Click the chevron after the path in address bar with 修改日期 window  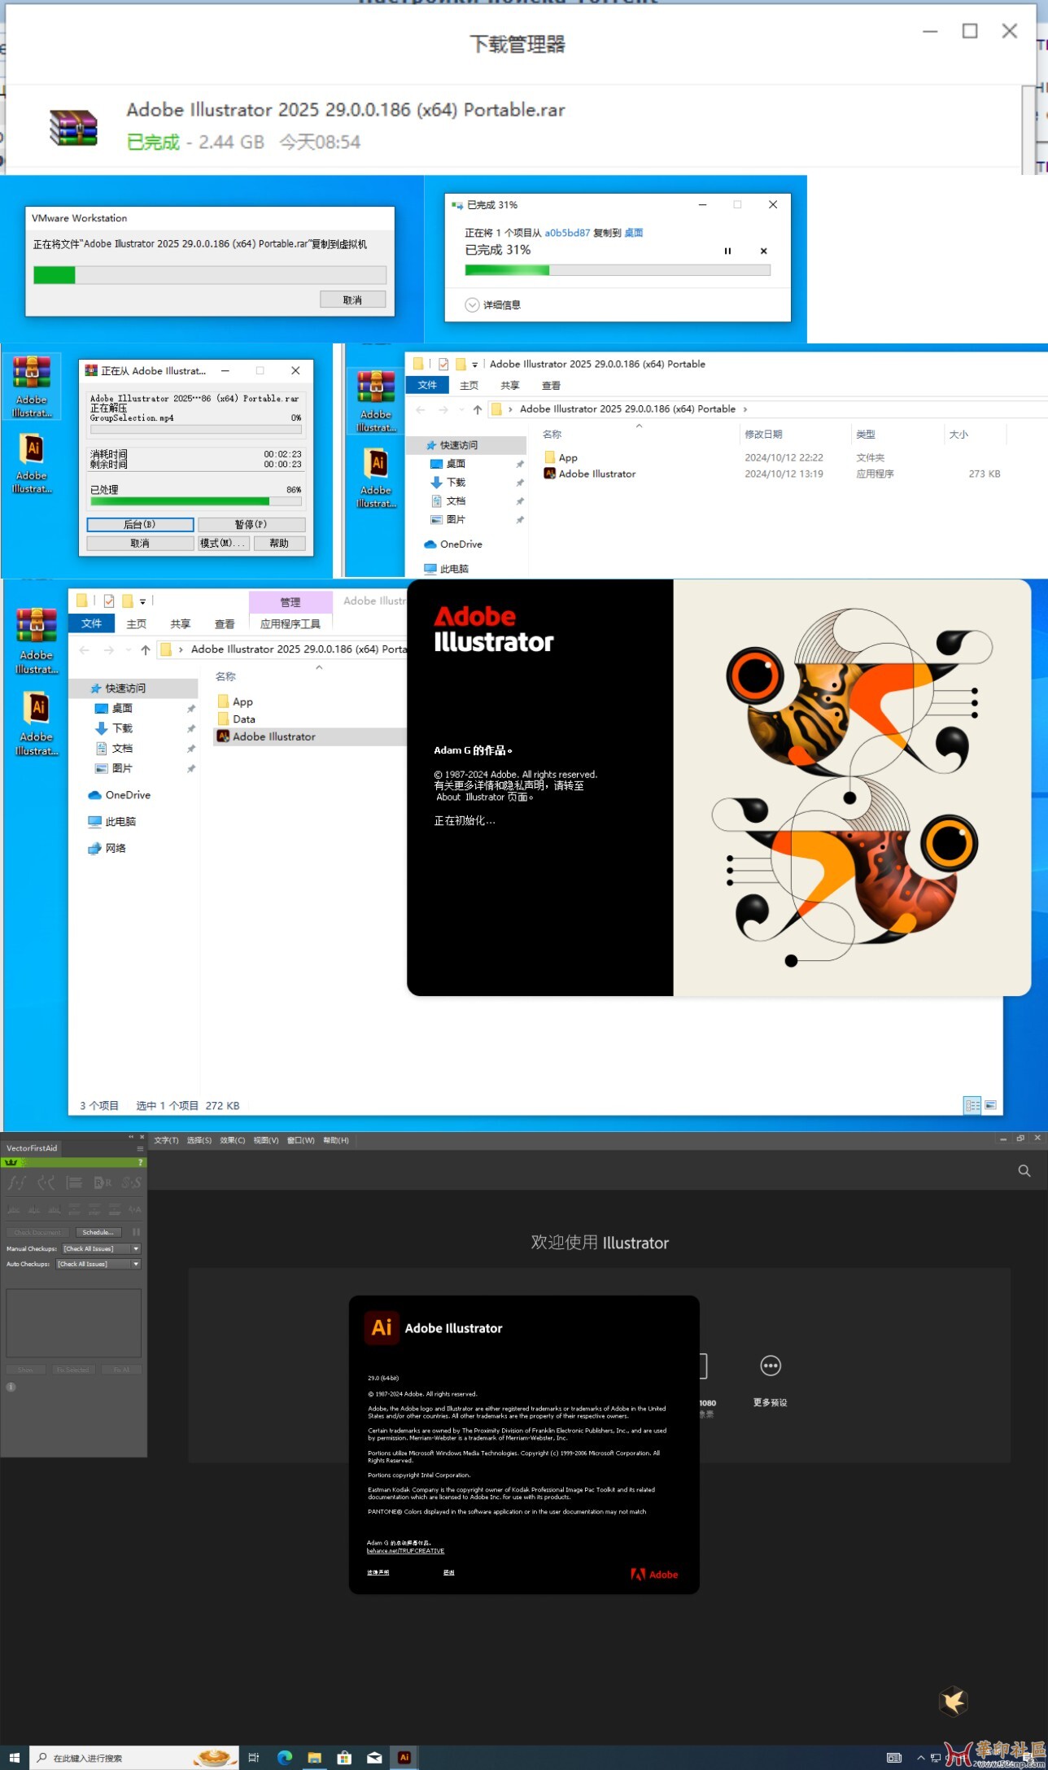745,409
